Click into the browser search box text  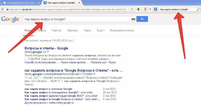(174, 9)
